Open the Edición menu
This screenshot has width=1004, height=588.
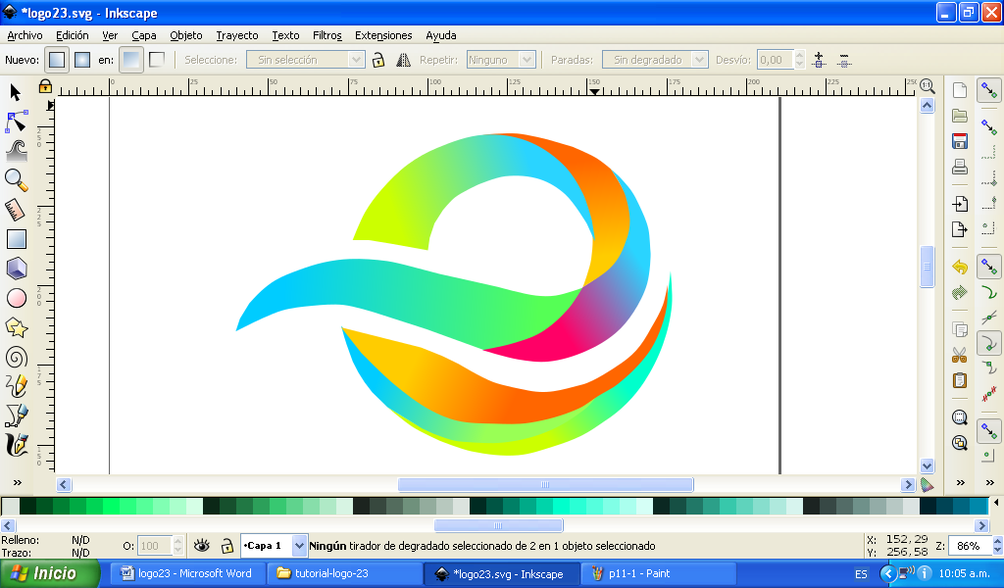72,35
